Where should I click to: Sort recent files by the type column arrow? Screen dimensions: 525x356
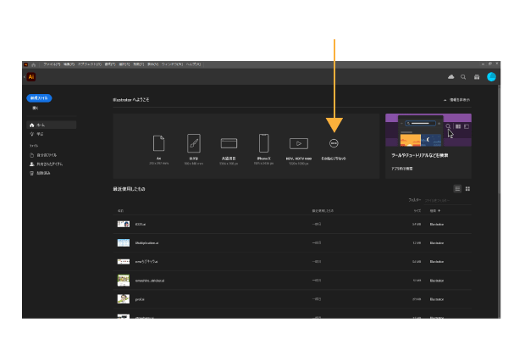point(439,209)
